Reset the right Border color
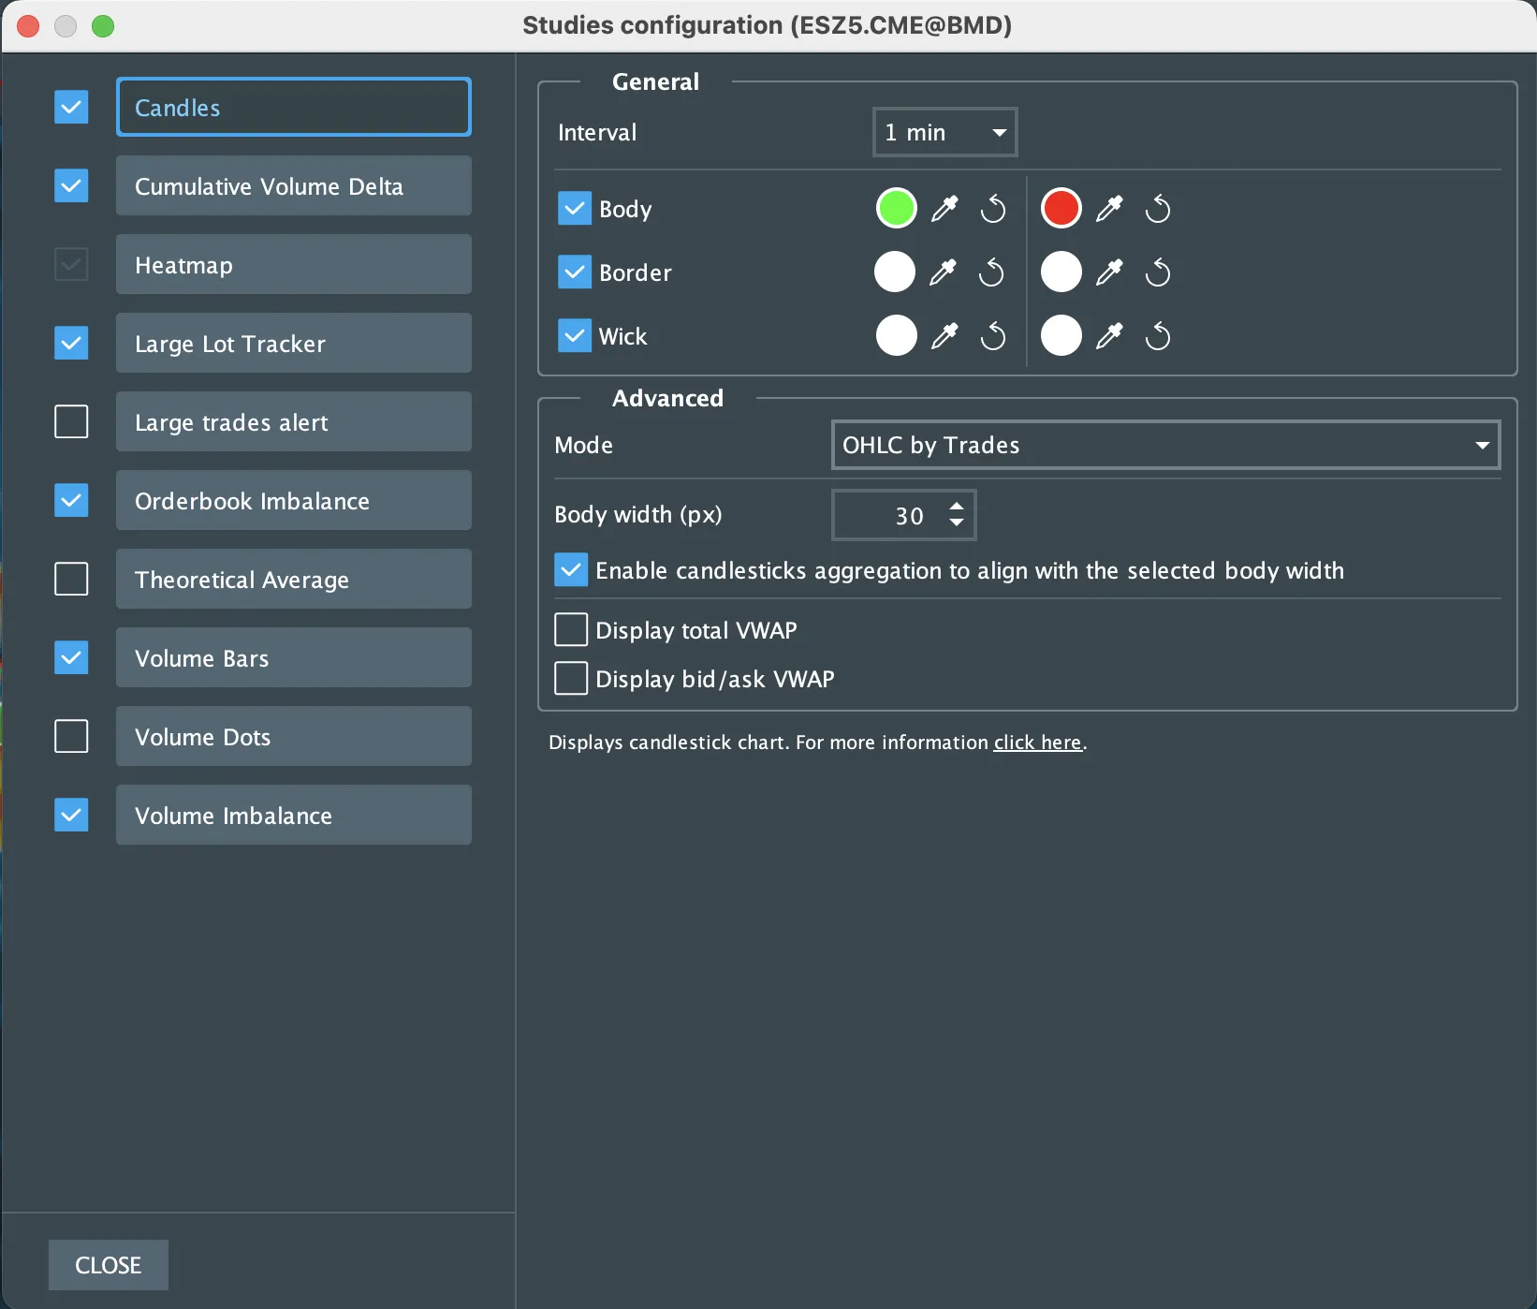The height and width of the screenshot is (1309, 1537). click(x=1158, y=272)
